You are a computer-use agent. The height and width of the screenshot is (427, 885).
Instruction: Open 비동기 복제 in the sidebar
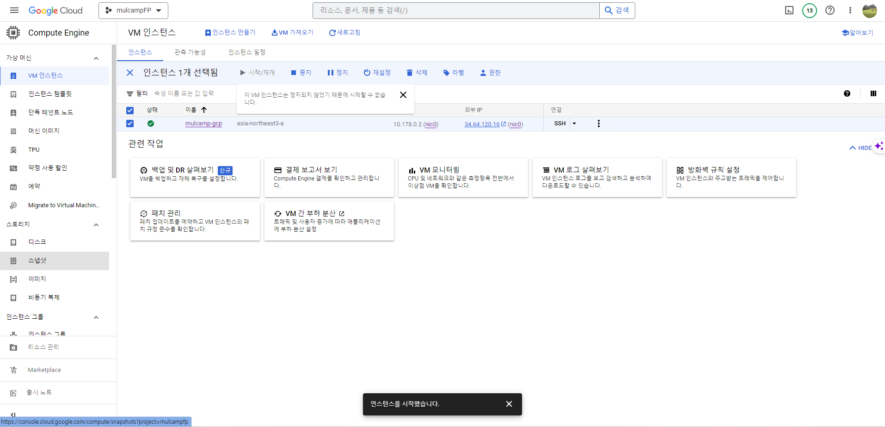pyautogui.click(x=55, y=297)
